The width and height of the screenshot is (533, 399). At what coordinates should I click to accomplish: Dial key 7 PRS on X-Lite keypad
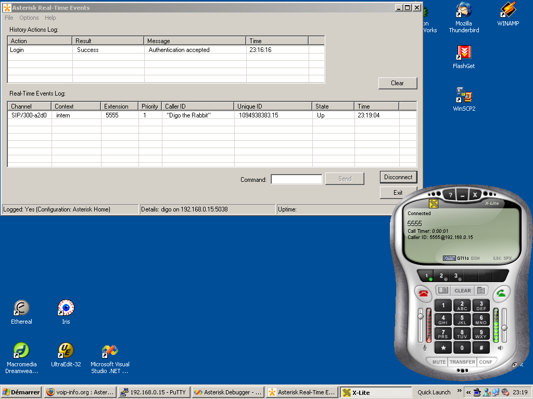[x=443, y=334]
